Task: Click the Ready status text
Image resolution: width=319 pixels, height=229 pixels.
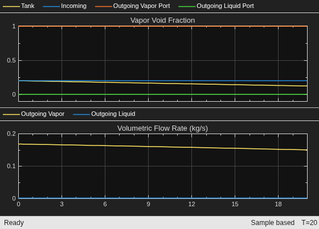Action: click(x=14, y=223)
